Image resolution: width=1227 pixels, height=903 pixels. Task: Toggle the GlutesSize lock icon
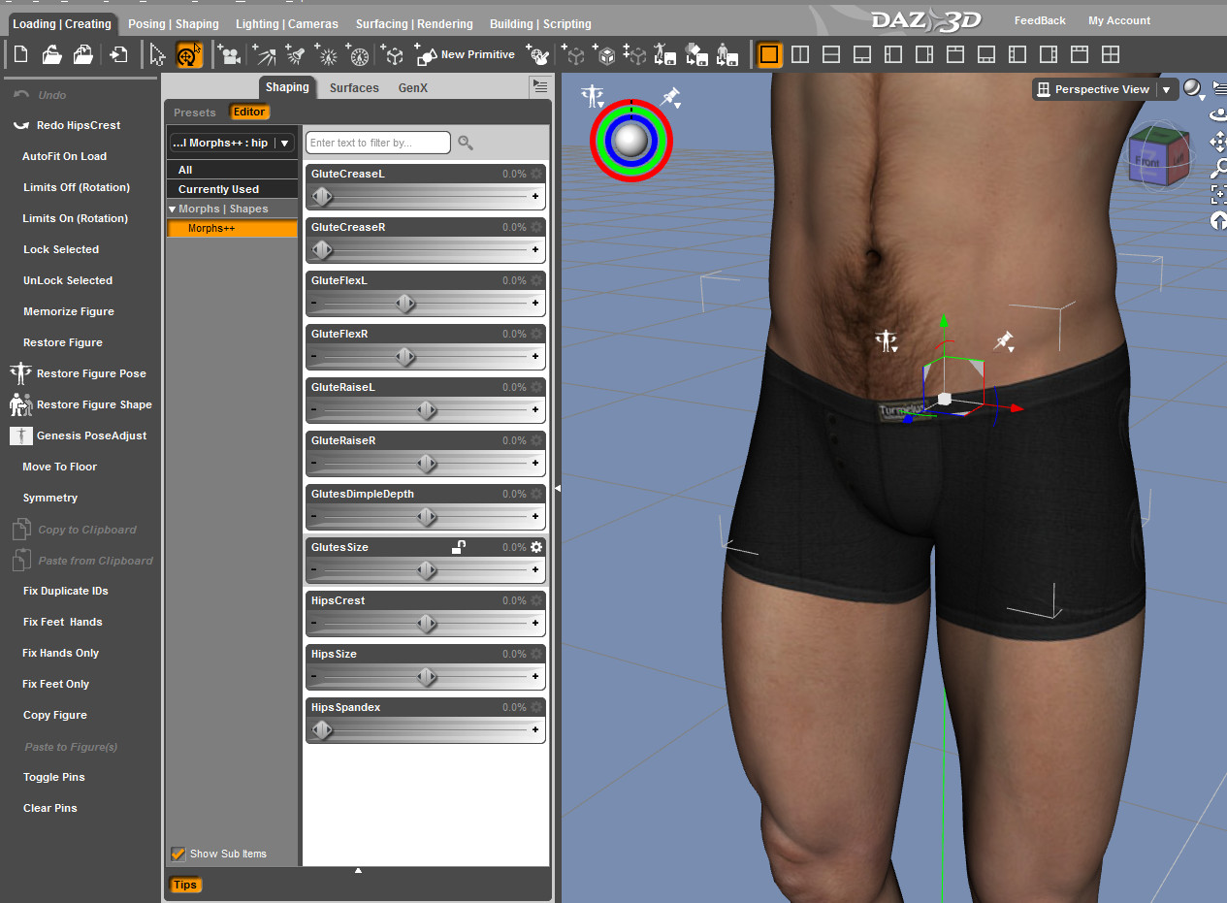pyautogui.click(x=459, y=547)
